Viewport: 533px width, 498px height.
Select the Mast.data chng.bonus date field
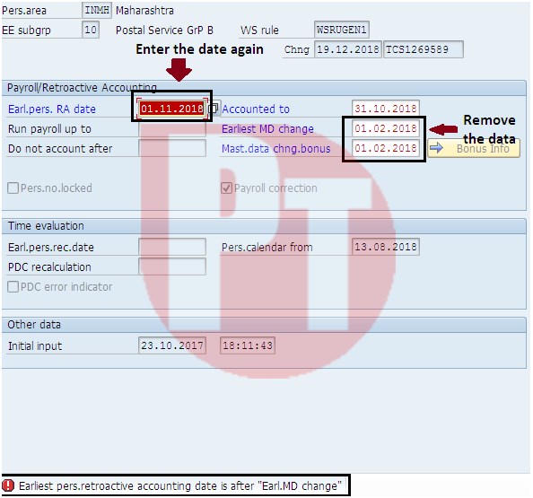[x=386, y=148]
